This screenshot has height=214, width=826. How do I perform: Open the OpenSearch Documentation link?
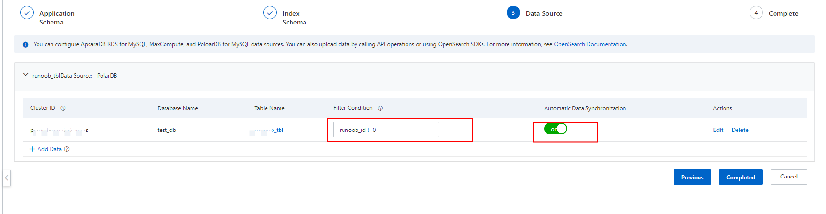[590, 44]
